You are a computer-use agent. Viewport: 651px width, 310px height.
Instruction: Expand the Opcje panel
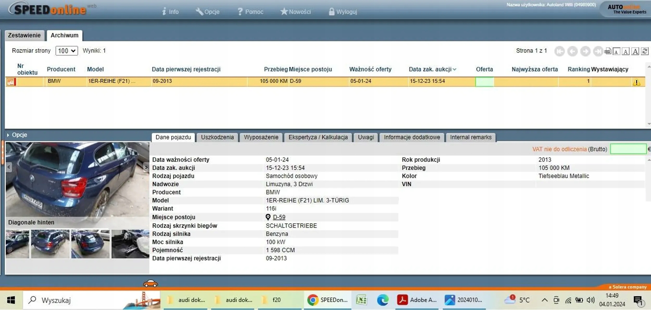click(17, 135)
